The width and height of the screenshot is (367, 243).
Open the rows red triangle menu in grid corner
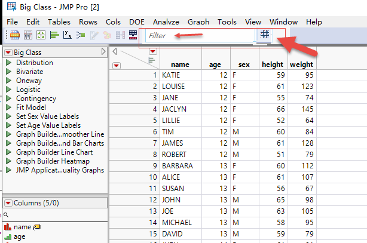pos(117,66)
